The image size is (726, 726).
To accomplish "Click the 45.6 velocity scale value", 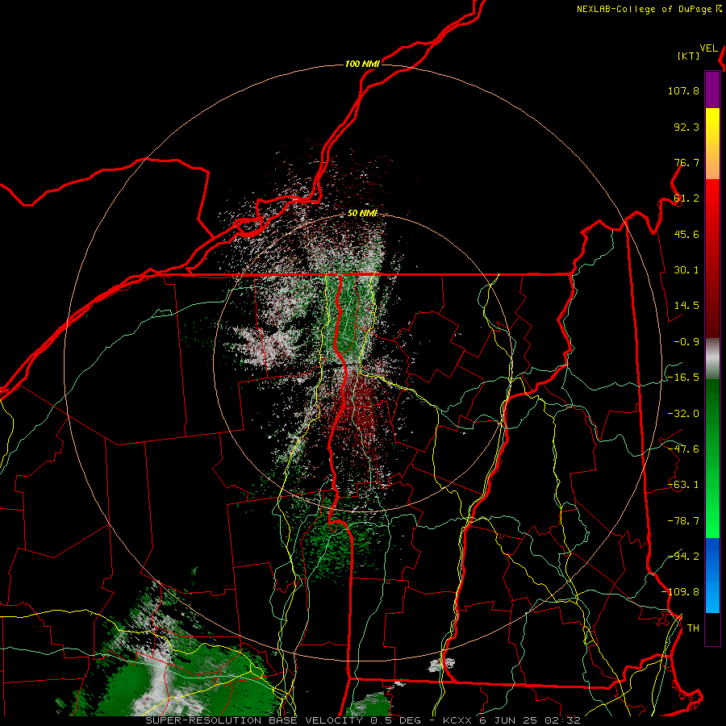I will click(686, 234).
